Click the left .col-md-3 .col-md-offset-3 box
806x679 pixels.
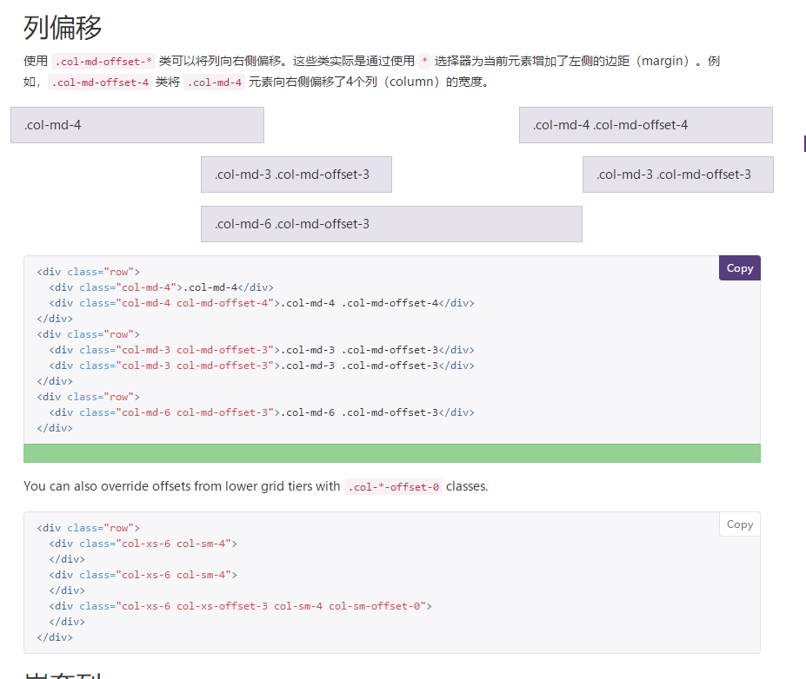pos(296,174)
